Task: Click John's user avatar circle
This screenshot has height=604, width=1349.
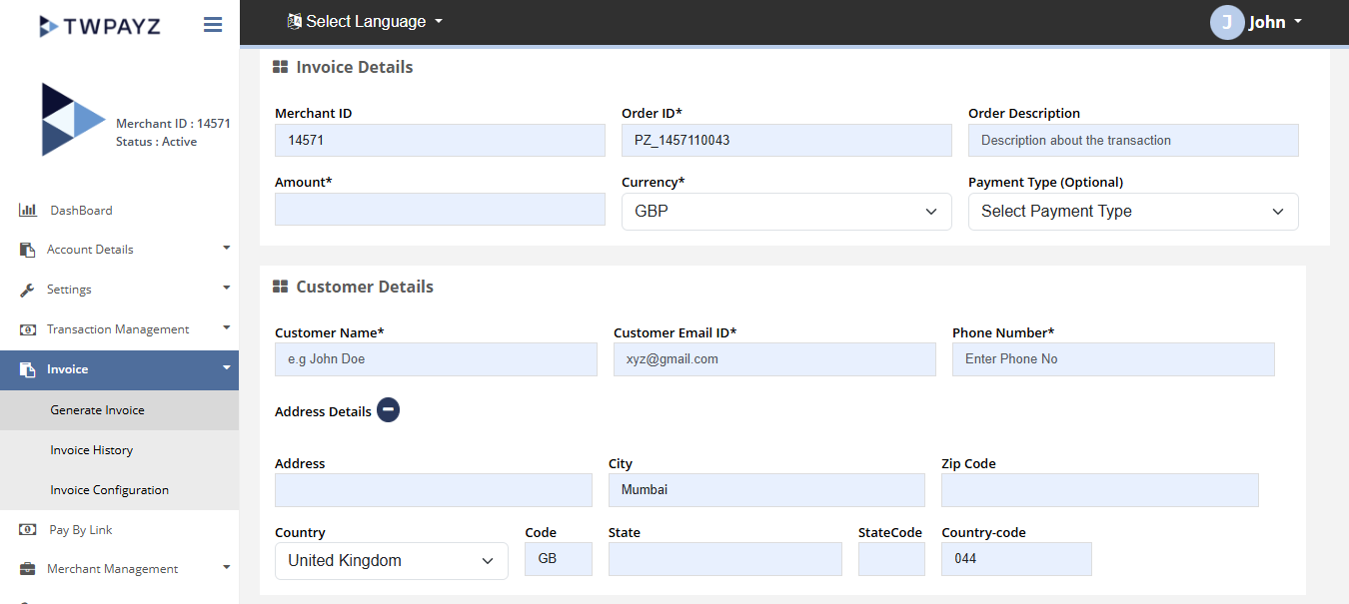Action: click(1226, 22)
